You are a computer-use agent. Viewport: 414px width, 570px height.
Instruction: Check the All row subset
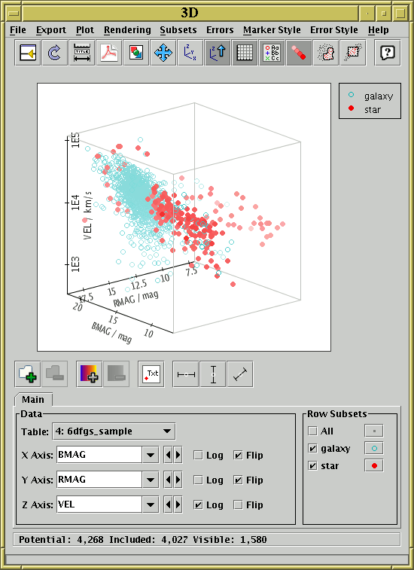tap(312, 431)
